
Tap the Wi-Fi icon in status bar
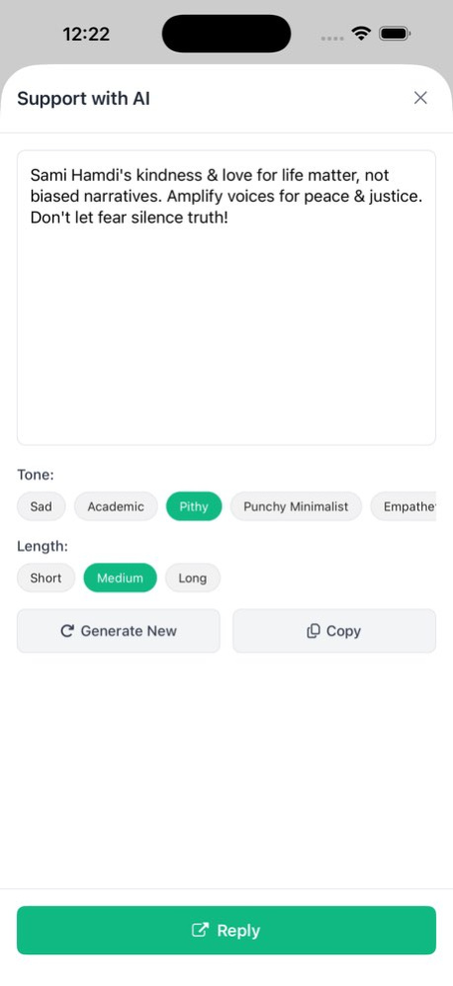pyautogui.click(x=361, y=34)
